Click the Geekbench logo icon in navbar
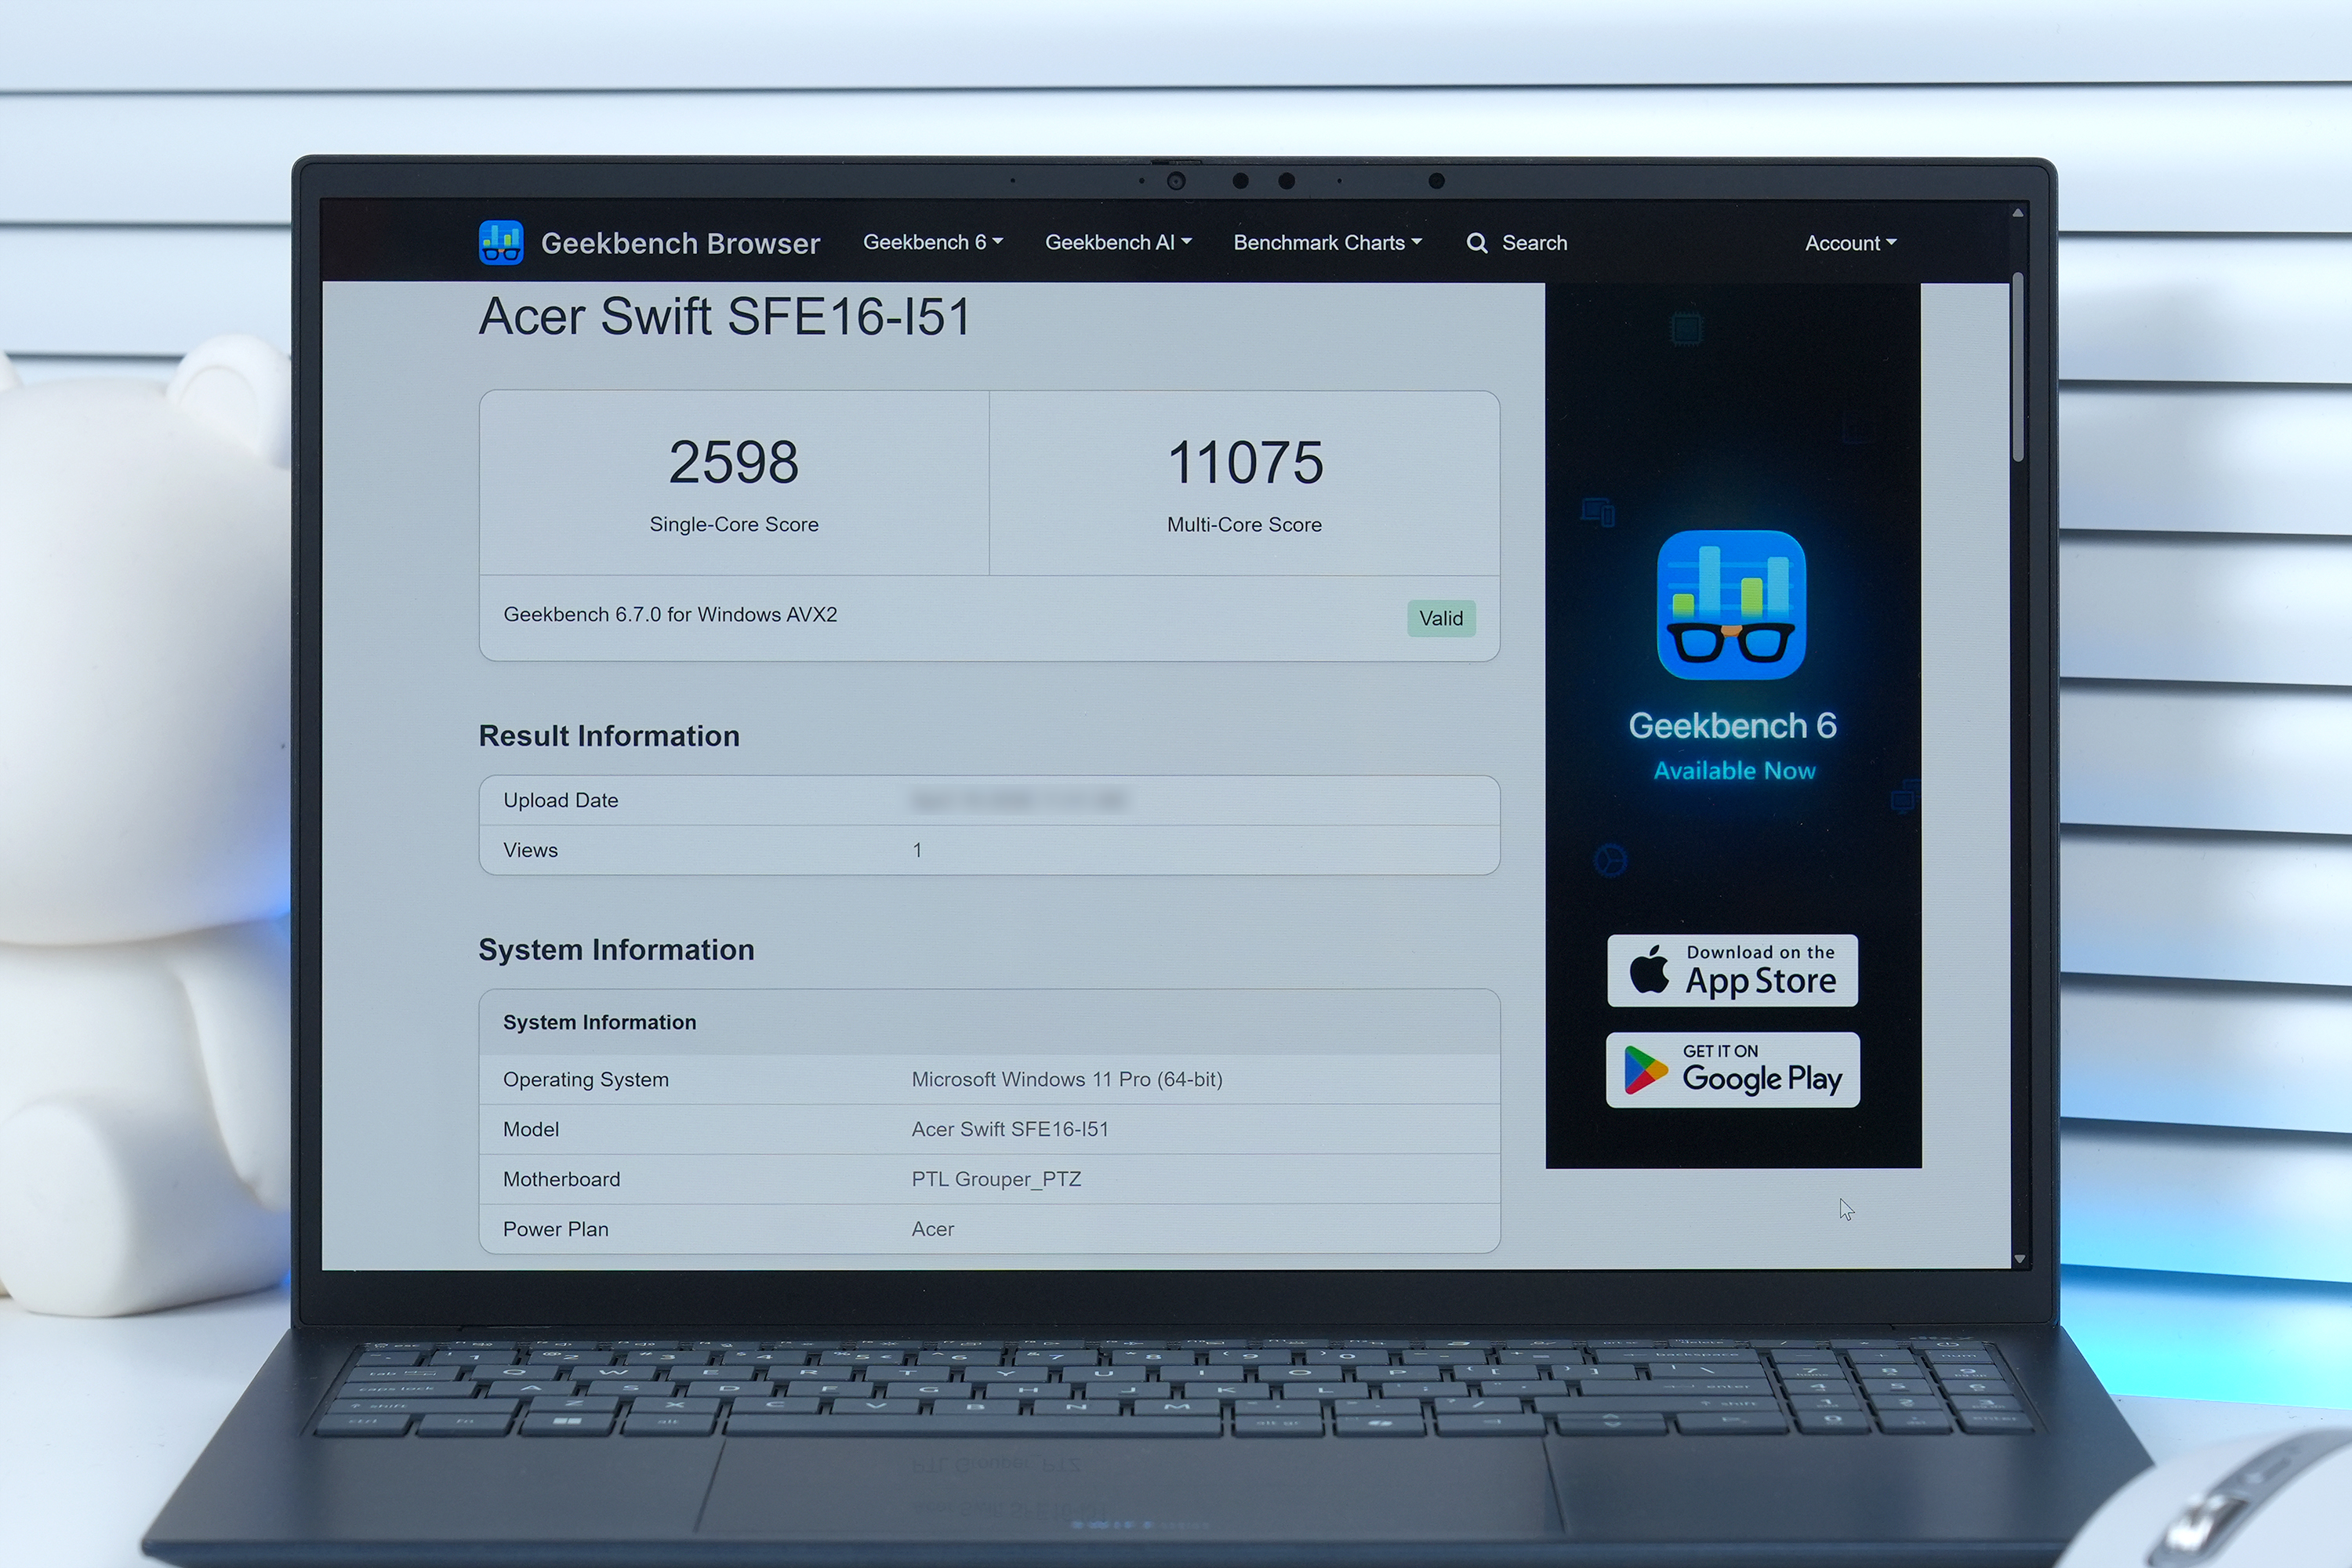 (501, 242)
